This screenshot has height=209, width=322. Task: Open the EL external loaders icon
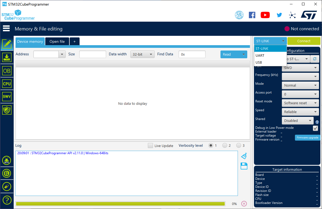pyautogui.click(x=7, y=173)
